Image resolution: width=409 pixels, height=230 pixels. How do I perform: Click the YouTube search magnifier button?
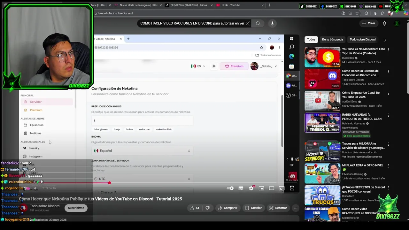[x=258, y=23]
